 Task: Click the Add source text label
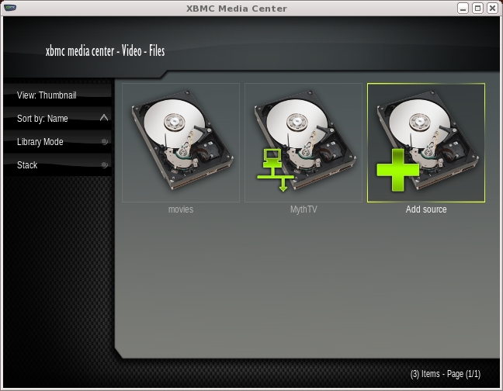[x=426, y=209]
